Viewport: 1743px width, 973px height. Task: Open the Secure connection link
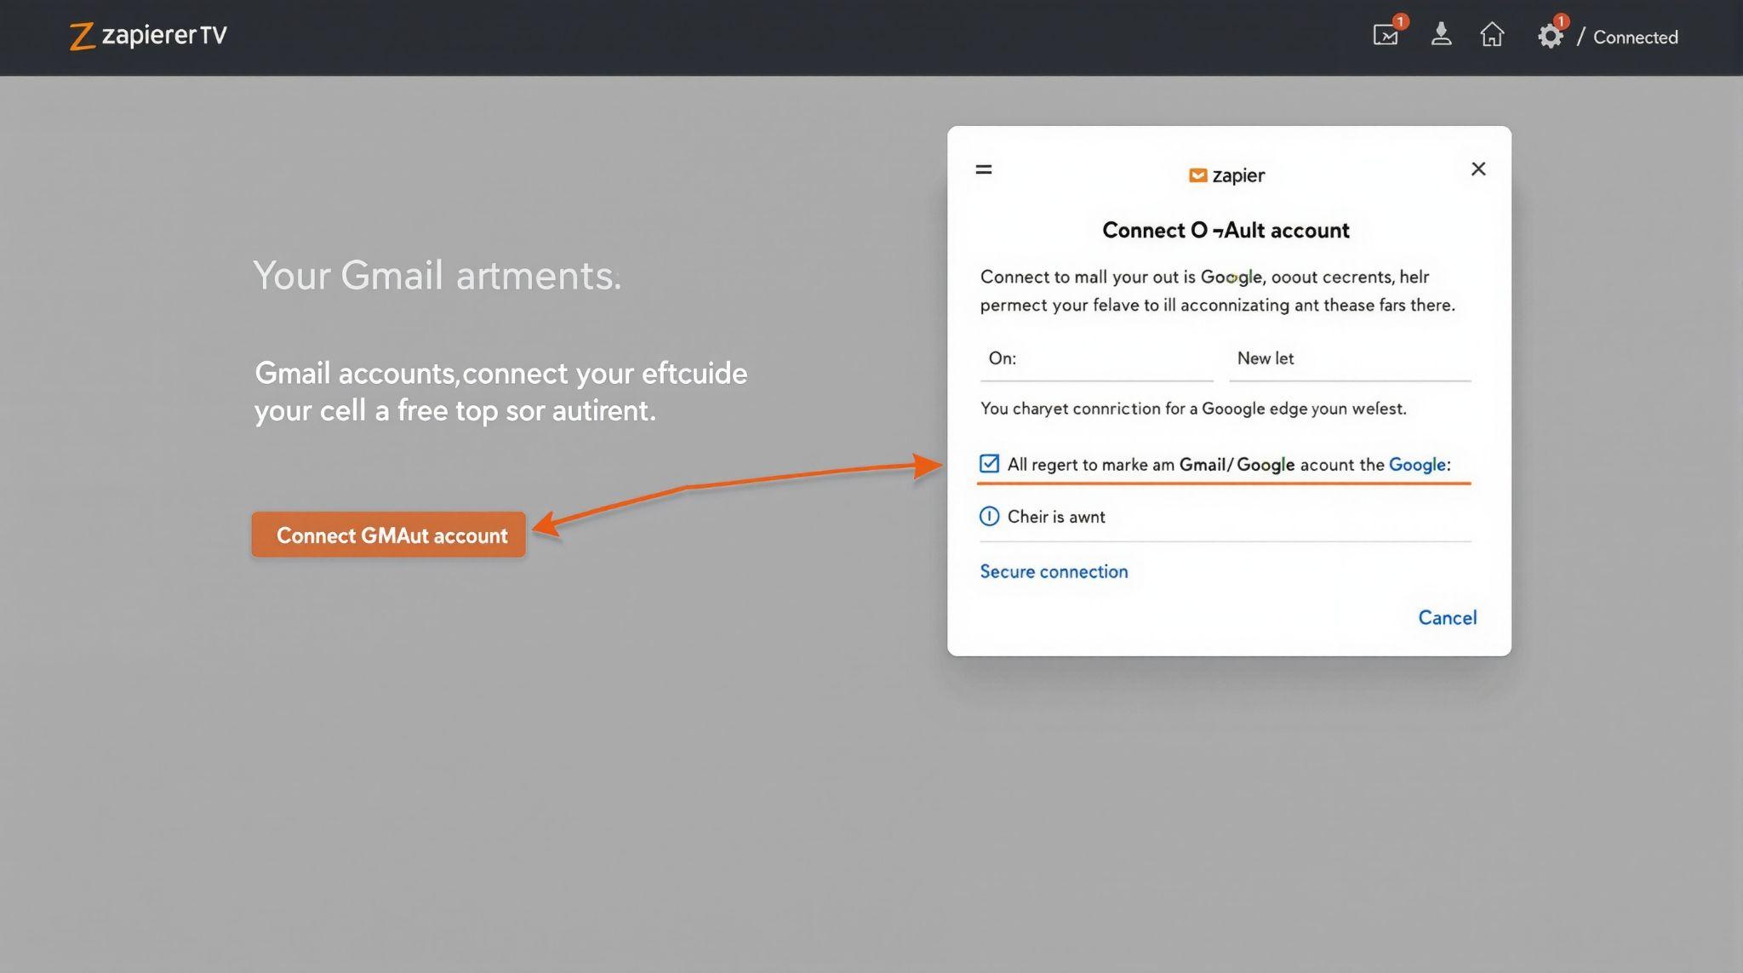(x=1054, y=572)
